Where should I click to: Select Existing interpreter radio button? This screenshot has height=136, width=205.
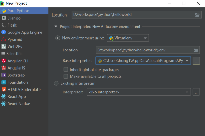pos(56,83)
